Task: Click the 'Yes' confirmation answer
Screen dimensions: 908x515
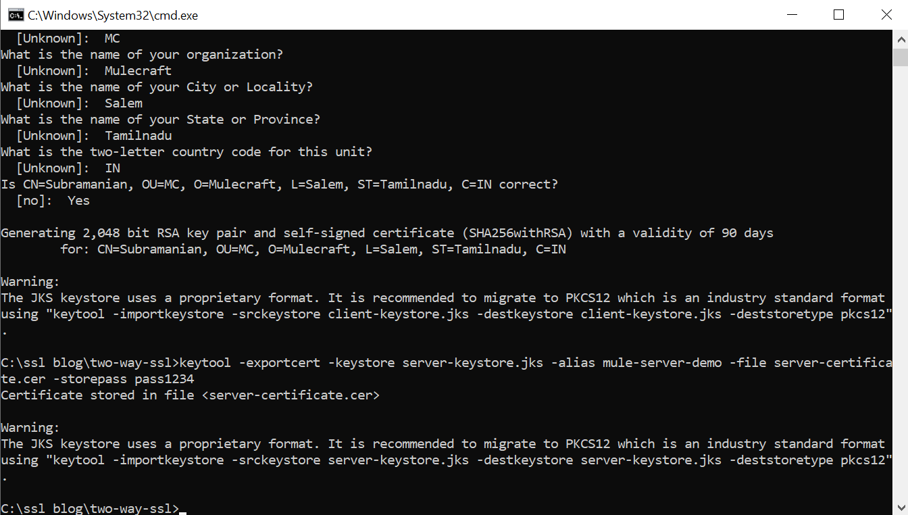Action: (78, 201)
